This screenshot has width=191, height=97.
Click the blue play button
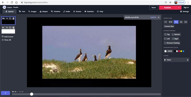pos(6,93)
